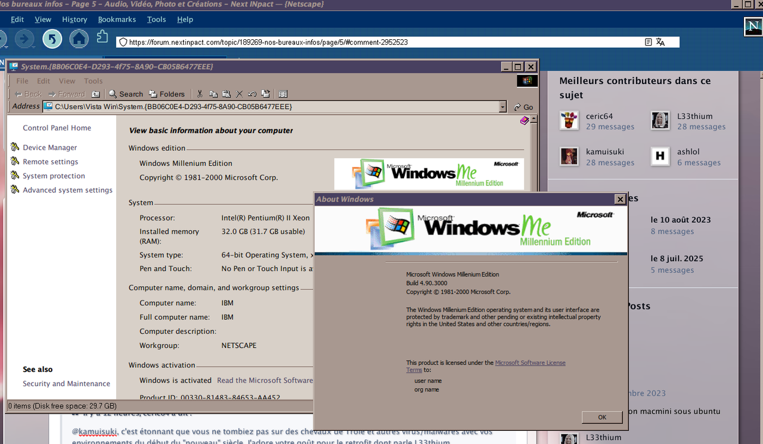Click the Copy icon in System toolbar
This screenshot has height=444, width=763.
pyautogui.click(x=213, y=94)
